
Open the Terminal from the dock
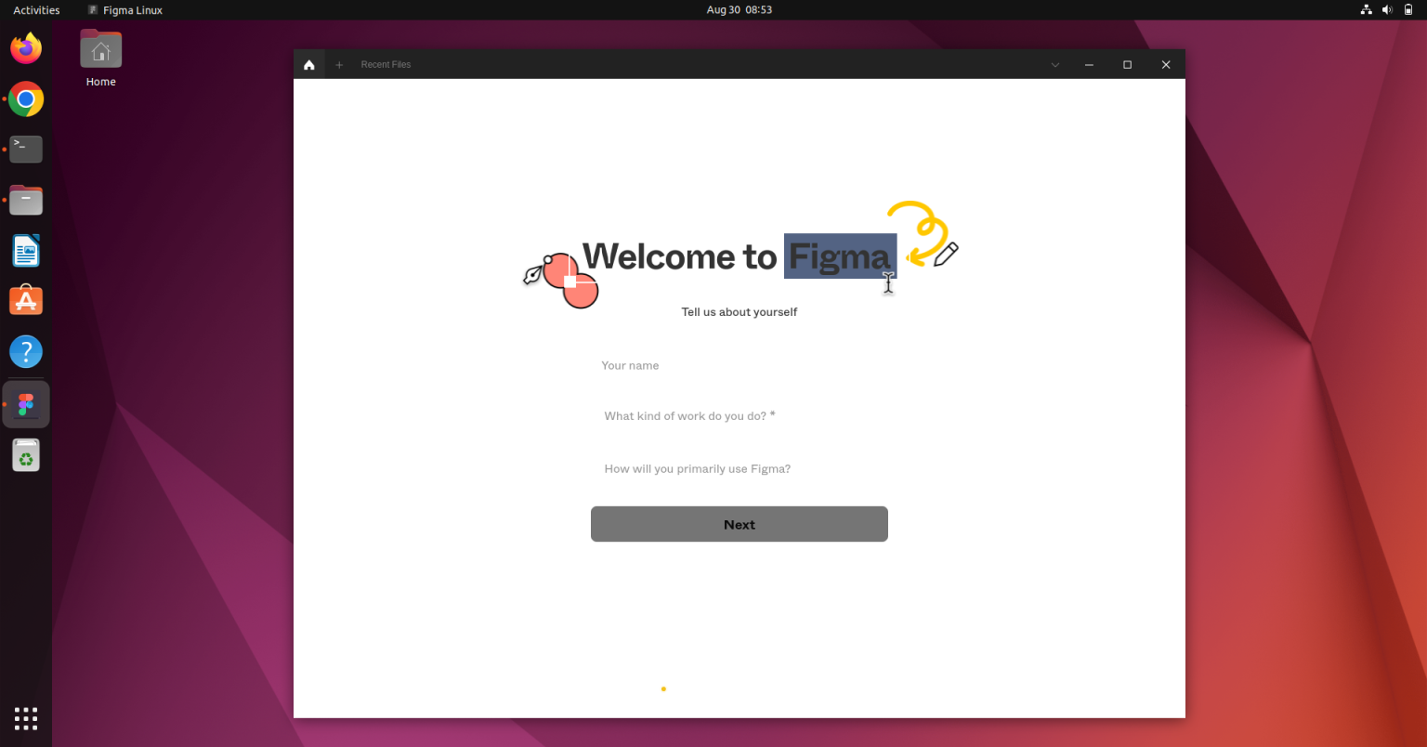[26, 149]
